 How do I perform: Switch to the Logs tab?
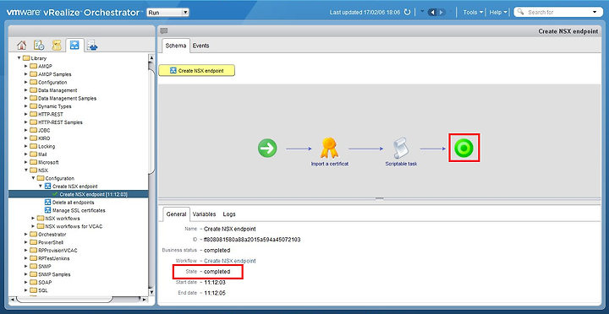pyautogui.click(x=229, y=214)
